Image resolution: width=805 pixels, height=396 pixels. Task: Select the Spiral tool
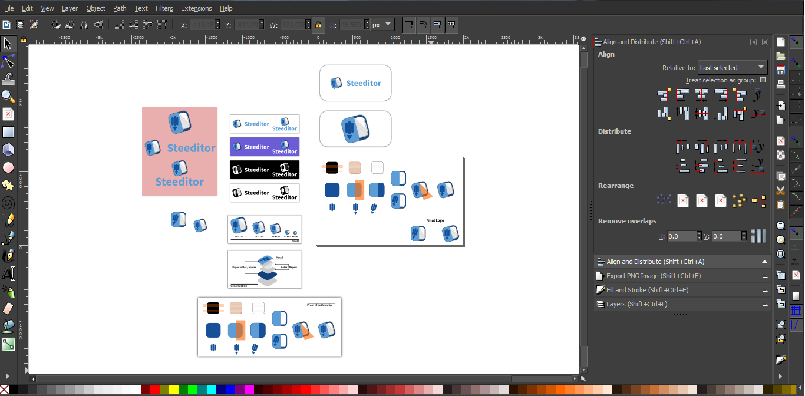pos(8,203)
